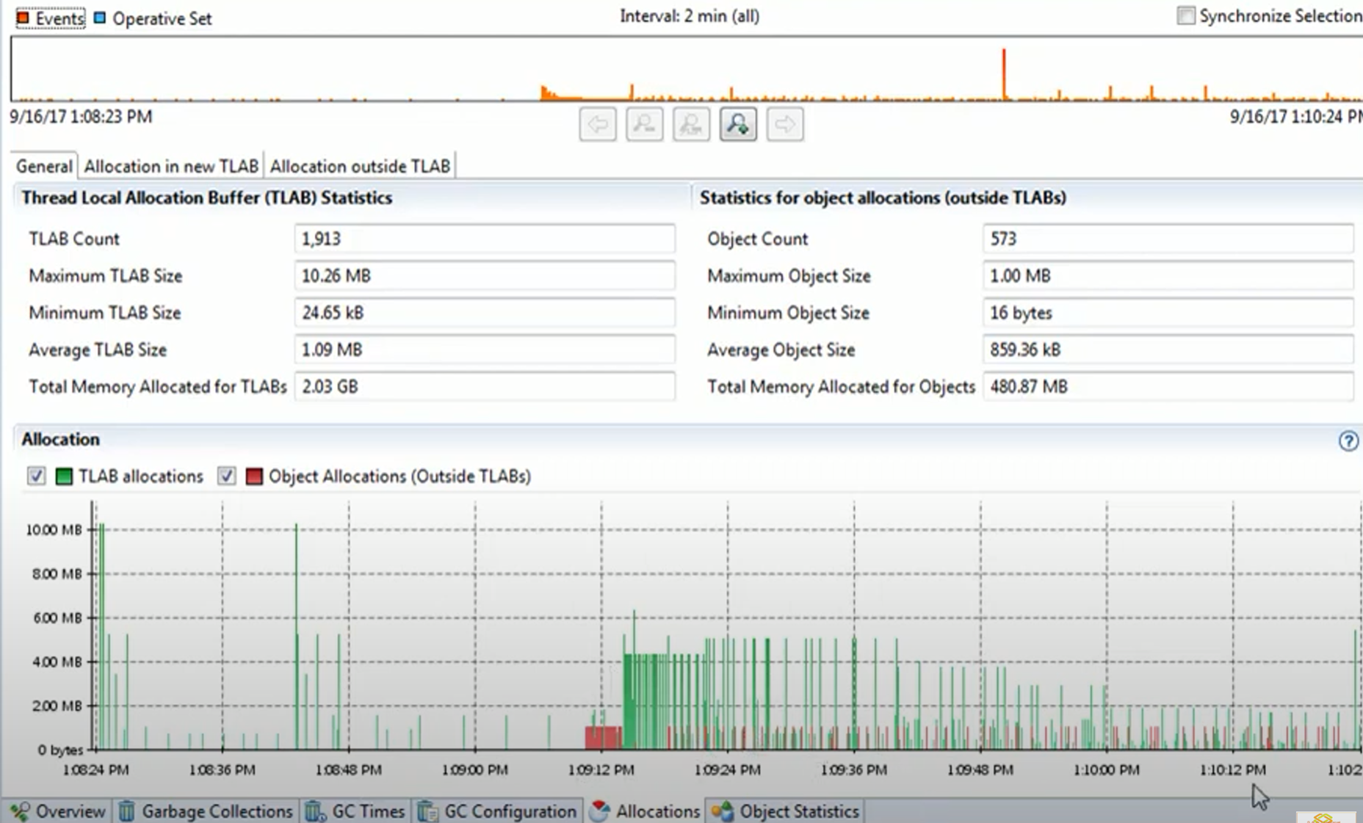This screenshot has width=1363, height=823.
Task: Click the TLAB Count value field
Action: pyautogui.click(x=484, y=239)
